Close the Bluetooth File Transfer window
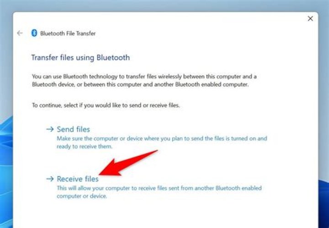Viewport: 329px width, 228px height. (310, 19)
